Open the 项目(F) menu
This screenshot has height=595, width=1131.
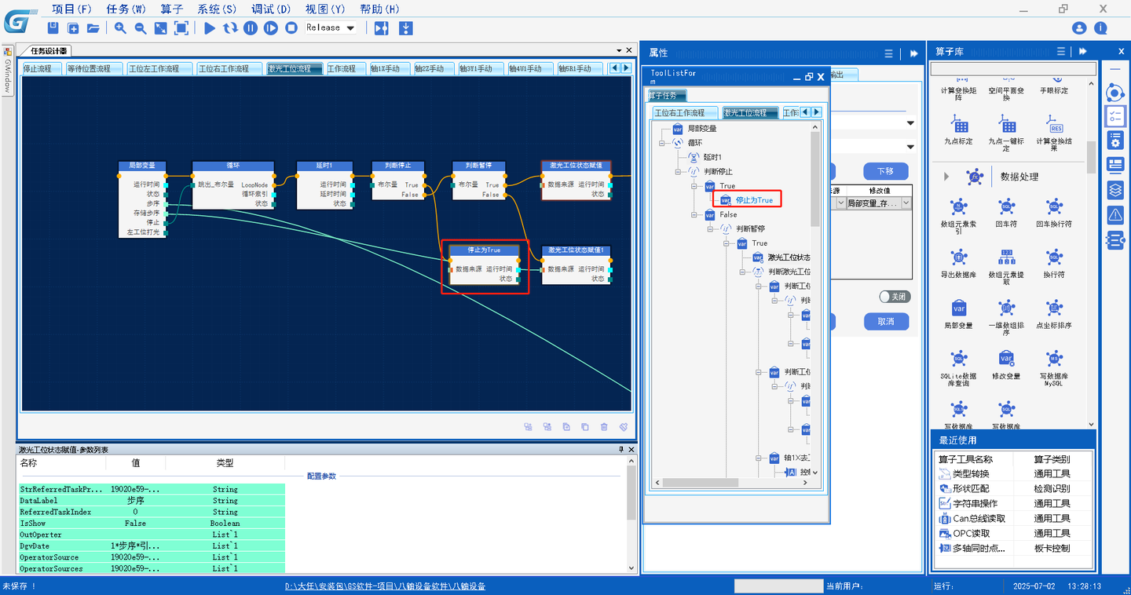pos(71,9)
